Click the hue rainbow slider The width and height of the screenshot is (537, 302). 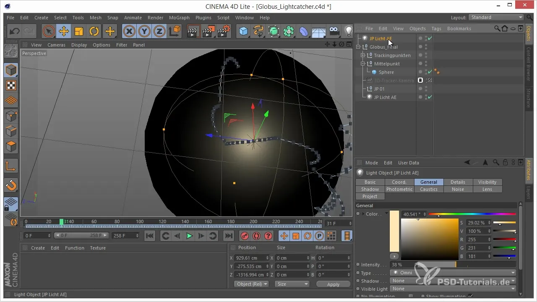(x=472, y=214)
